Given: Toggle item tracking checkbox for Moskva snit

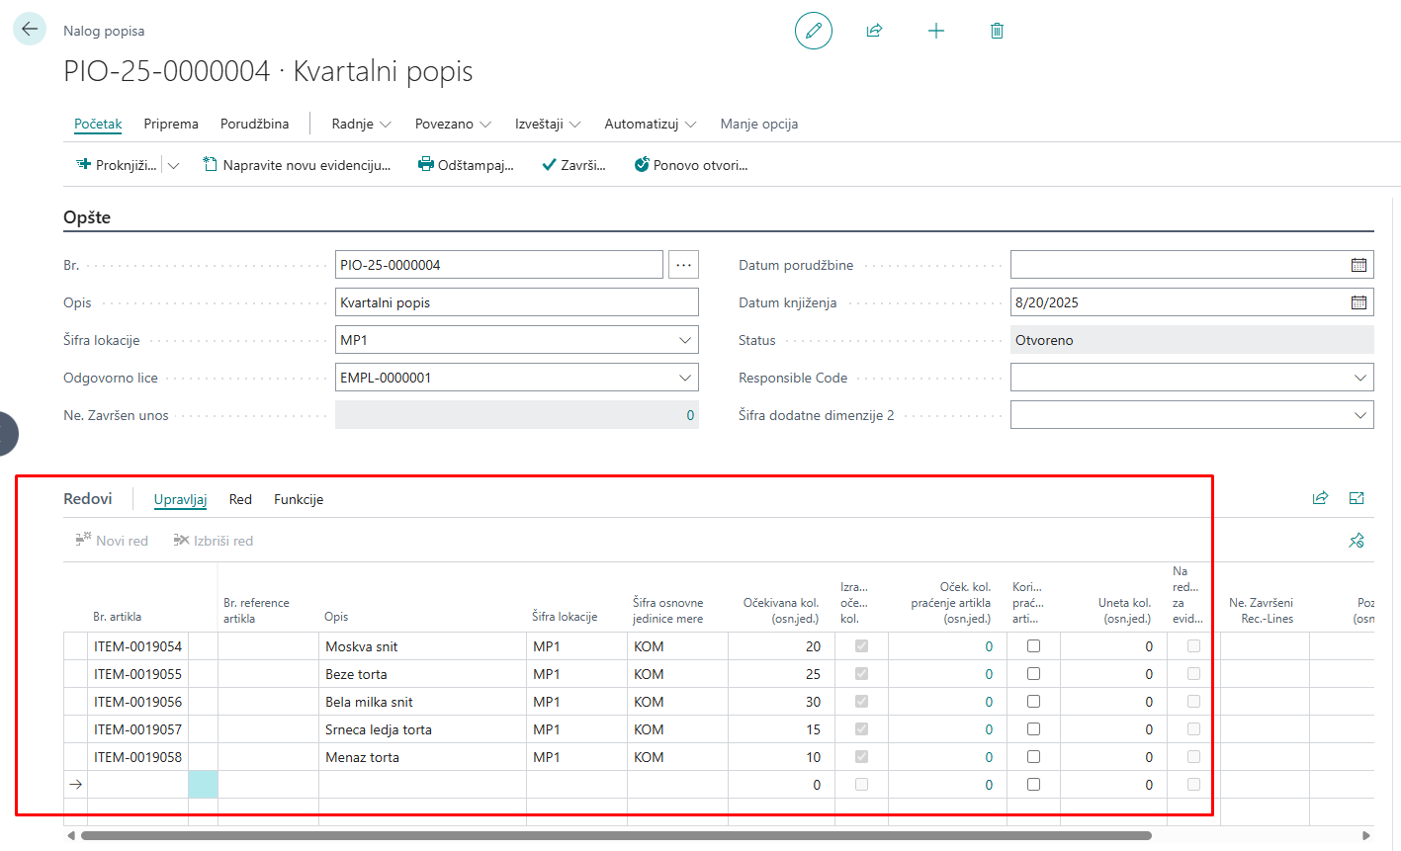Looking at the screenshot, I should pos(1033,646).
